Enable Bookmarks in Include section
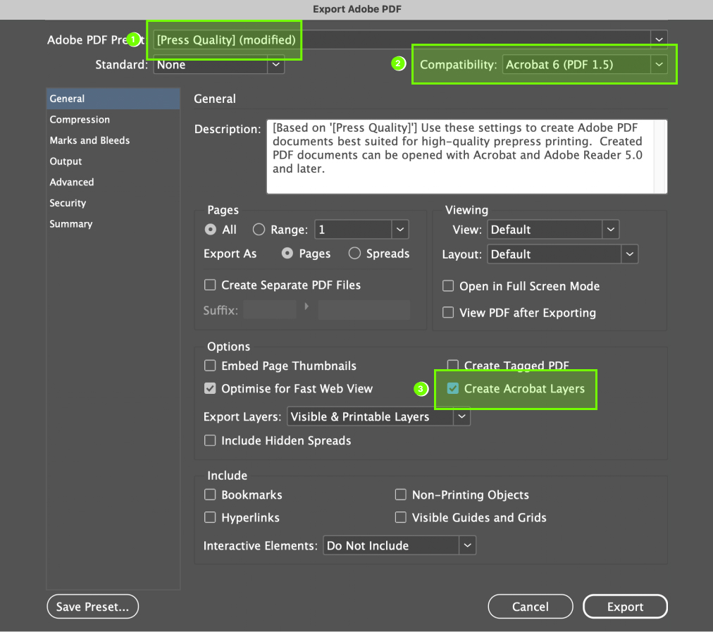This screenshot has height=632, width=713. pos(210,495)
